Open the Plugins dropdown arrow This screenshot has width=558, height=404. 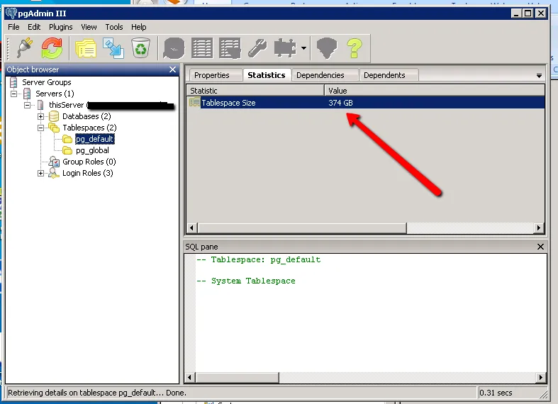pyautogui.click(x=303, y=48)
